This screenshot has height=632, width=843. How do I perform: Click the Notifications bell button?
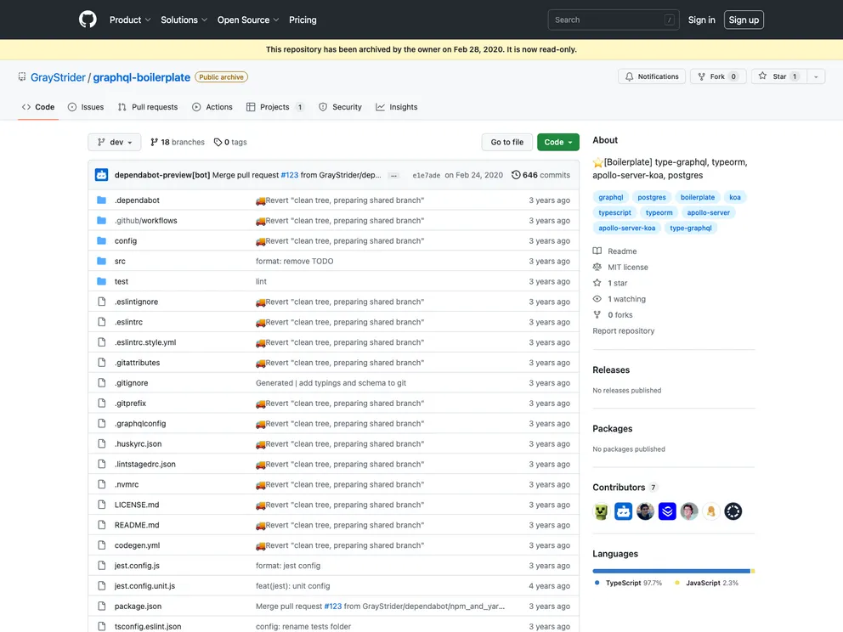[x=652, y=76]
